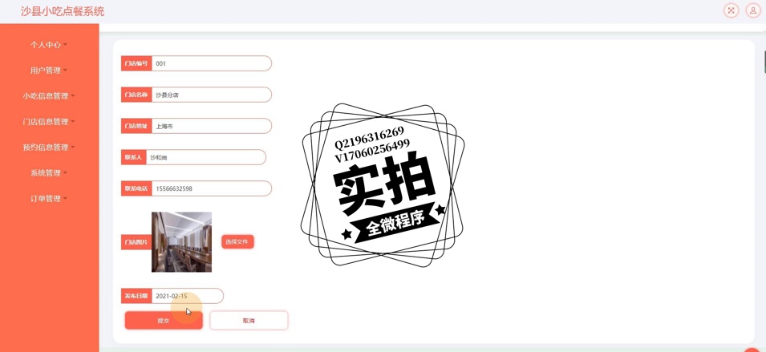Open the user profile icon in the header
766x352 pixels.
(753, 10)
